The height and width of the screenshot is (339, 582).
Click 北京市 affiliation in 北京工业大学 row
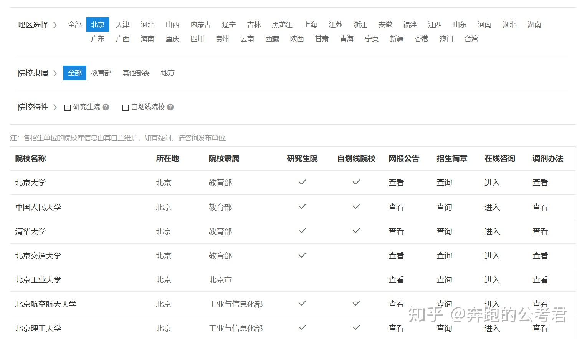220,280
